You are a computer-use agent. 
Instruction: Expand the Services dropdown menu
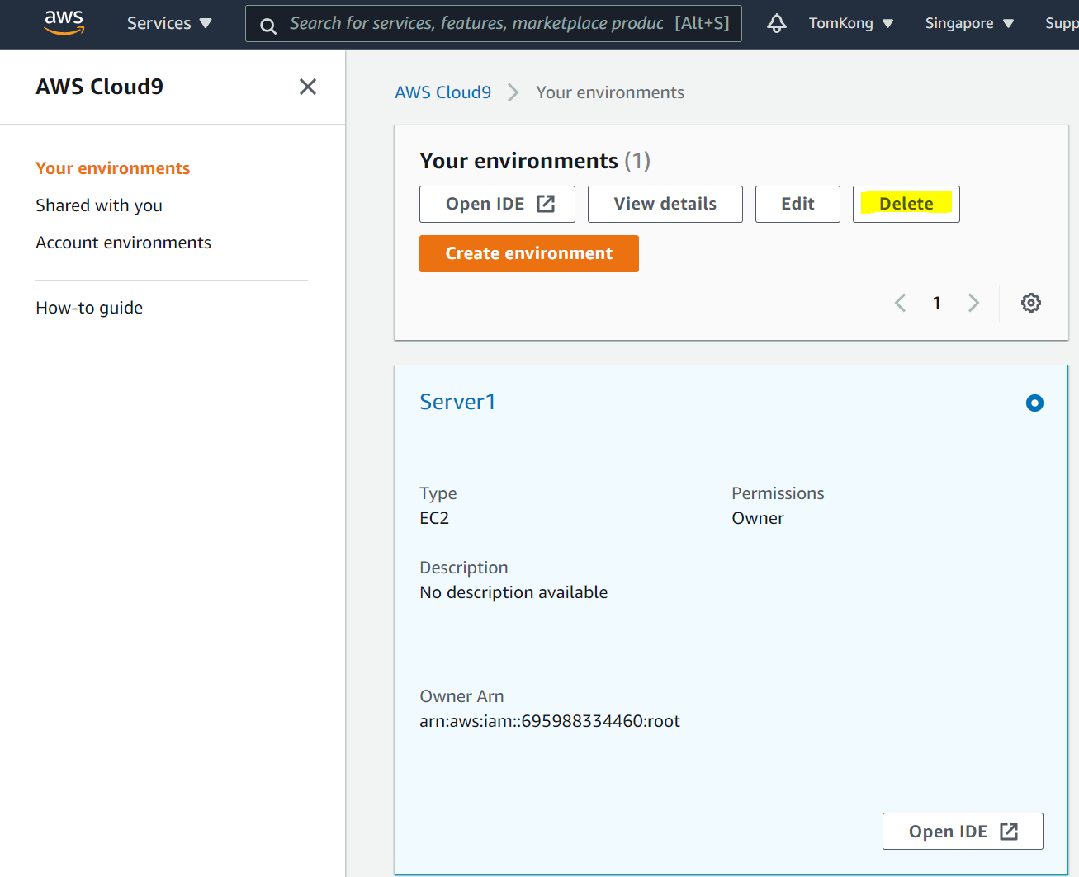169,23
